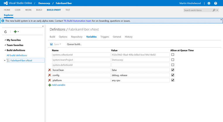Switch to the Build tab
223x122 pixels.
(52, 37)
